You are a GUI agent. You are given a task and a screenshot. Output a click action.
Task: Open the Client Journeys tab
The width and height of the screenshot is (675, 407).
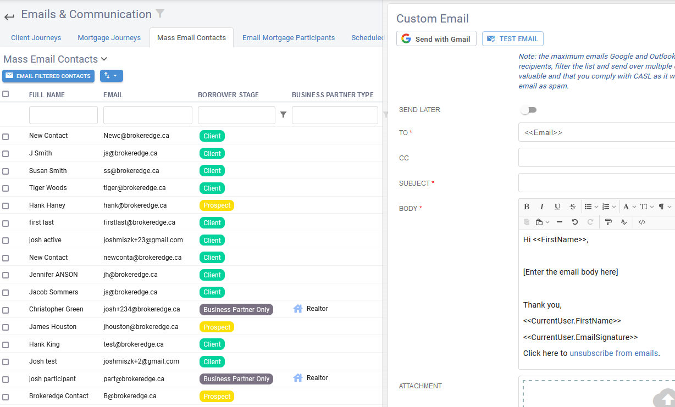tap(36, 37)
